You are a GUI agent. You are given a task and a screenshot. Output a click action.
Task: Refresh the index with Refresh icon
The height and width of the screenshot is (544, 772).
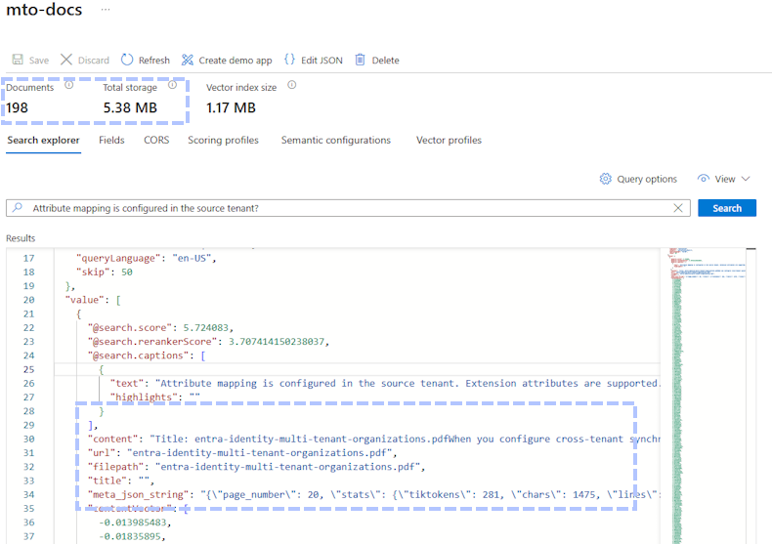pyautogui.click(x=127, y=60)
